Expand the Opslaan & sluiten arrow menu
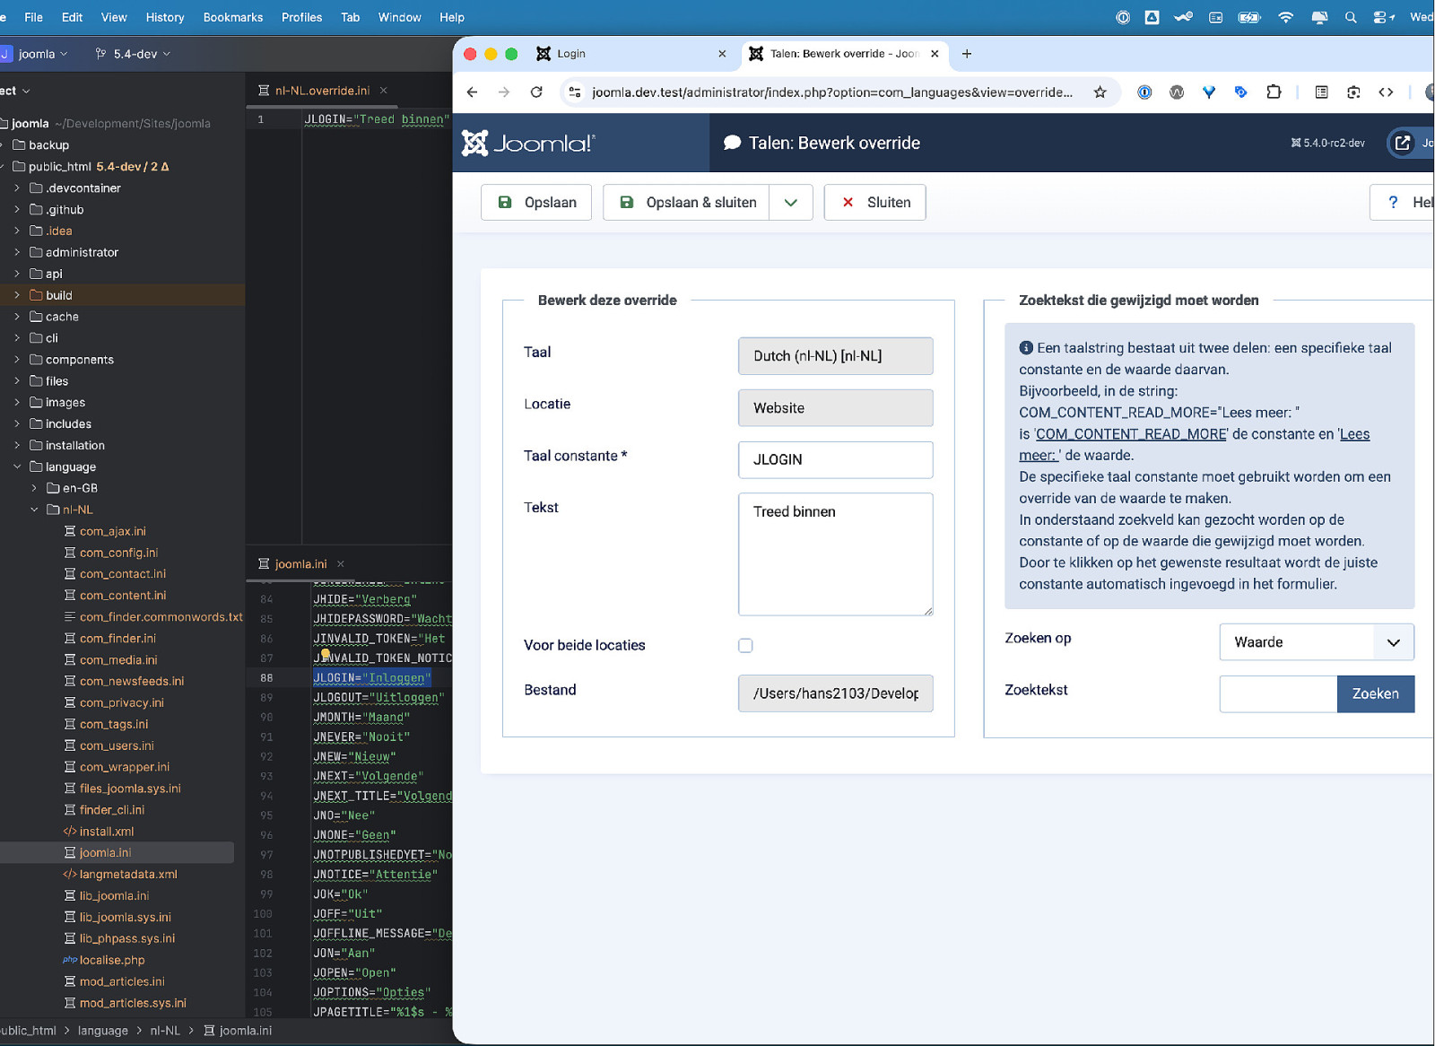Image resolution: width=1435 pixels, height=1046 pixels. point(790,203)
